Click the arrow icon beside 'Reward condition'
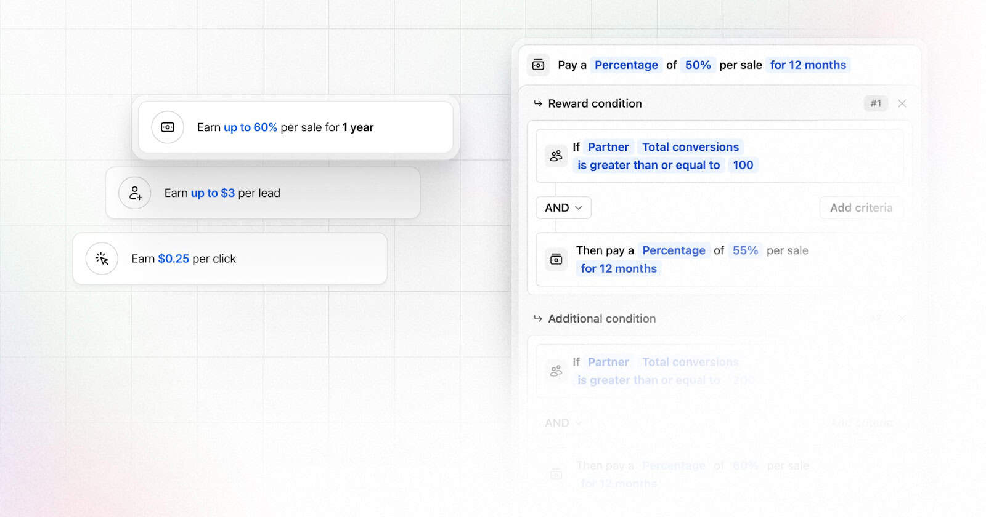 (x=538, y=103)
